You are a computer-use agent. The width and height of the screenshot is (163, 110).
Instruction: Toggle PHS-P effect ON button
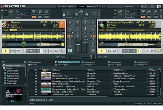pos(40,17)
